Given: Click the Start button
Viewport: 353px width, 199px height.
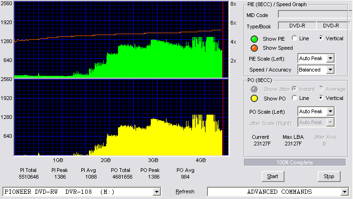Looking at the screenshot, I should [x=273, y=177].
